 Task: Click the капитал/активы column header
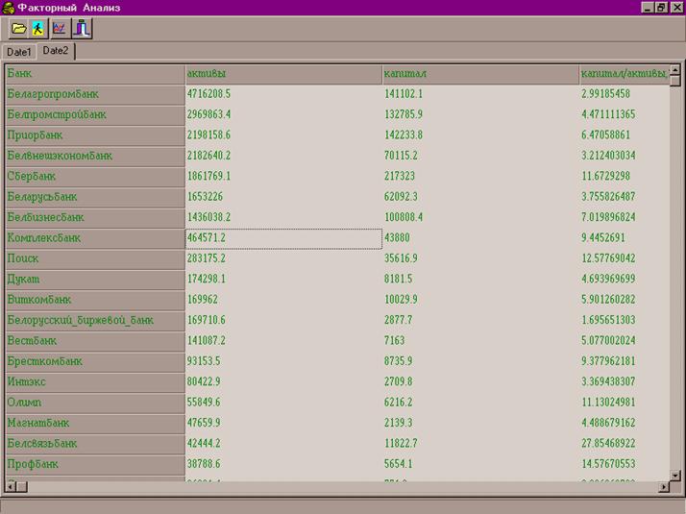point(623,73)
